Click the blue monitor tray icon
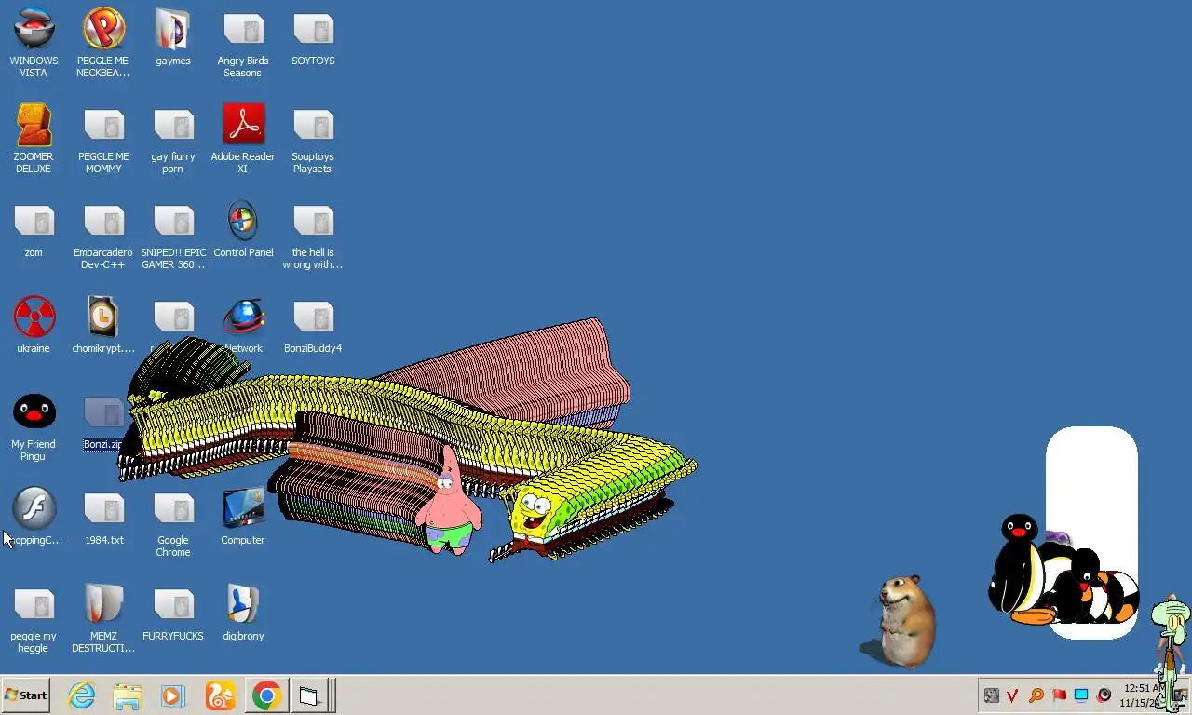 click(x=1081, y=695)
